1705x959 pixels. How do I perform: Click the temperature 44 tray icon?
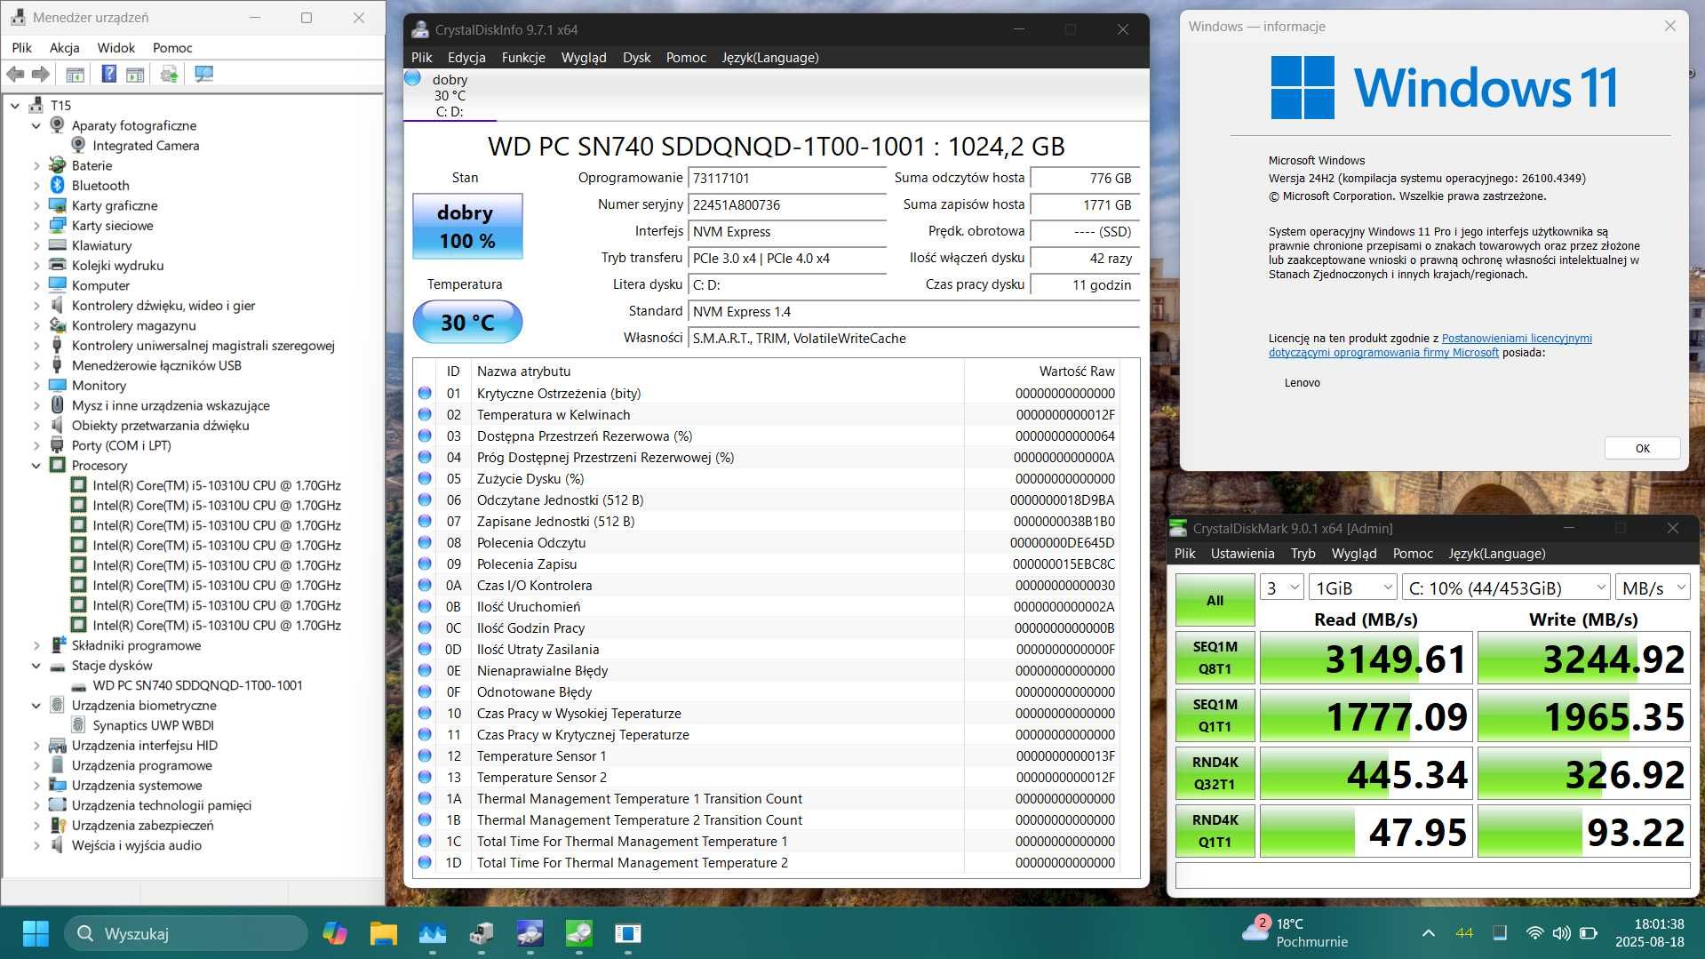[x=1464, y=933]
